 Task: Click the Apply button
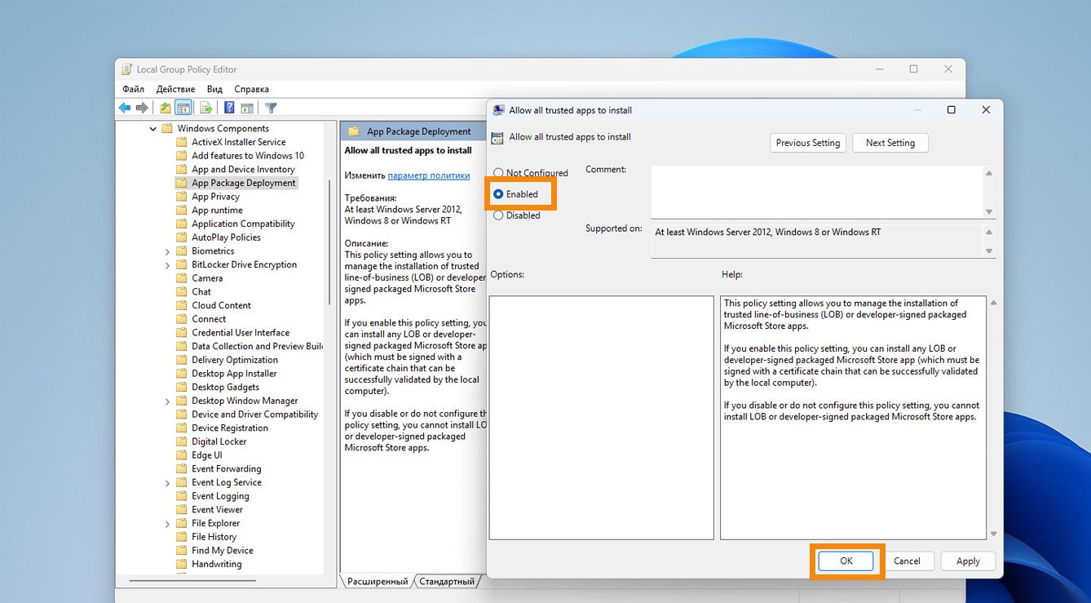point(968,561)
